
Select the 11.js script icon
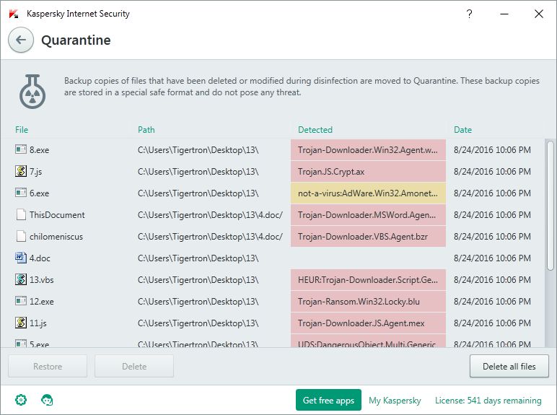[x=21, y=323]
